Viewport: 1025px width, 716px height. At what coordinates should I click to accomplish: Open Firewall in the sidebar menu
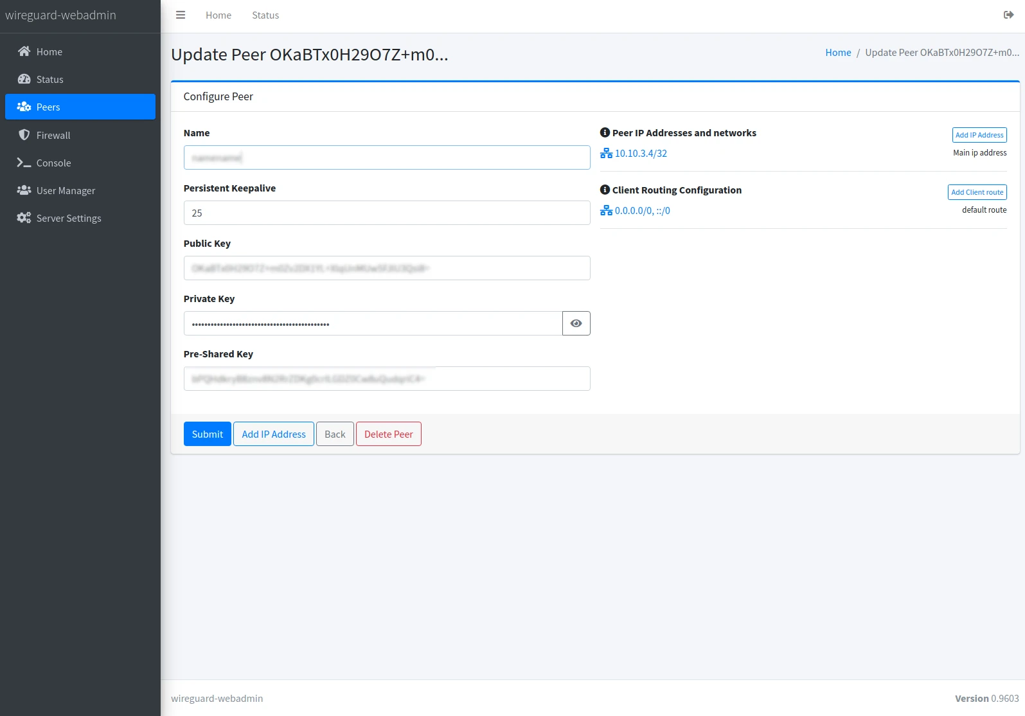tap(80, 135)
